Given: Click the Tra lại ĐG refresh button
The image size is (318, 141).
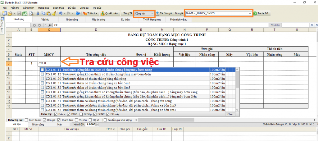Looking at the screenshot, I should click(261, 13).
